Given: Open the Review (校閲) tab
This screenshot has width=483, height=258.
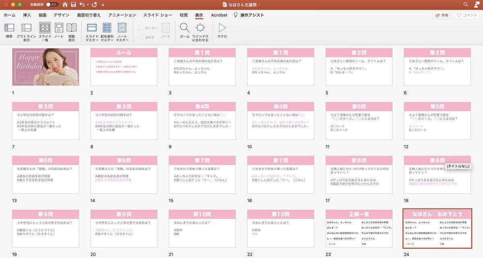Looking at the screenshot, I should (x=184, y=15).
